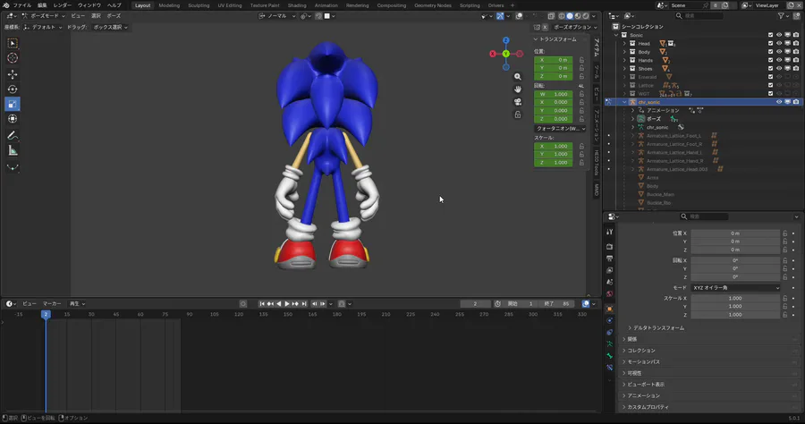Viewport: 805px width, 424px height.
Task: Open the Tool properties tab icon
Action: point(609,232)
